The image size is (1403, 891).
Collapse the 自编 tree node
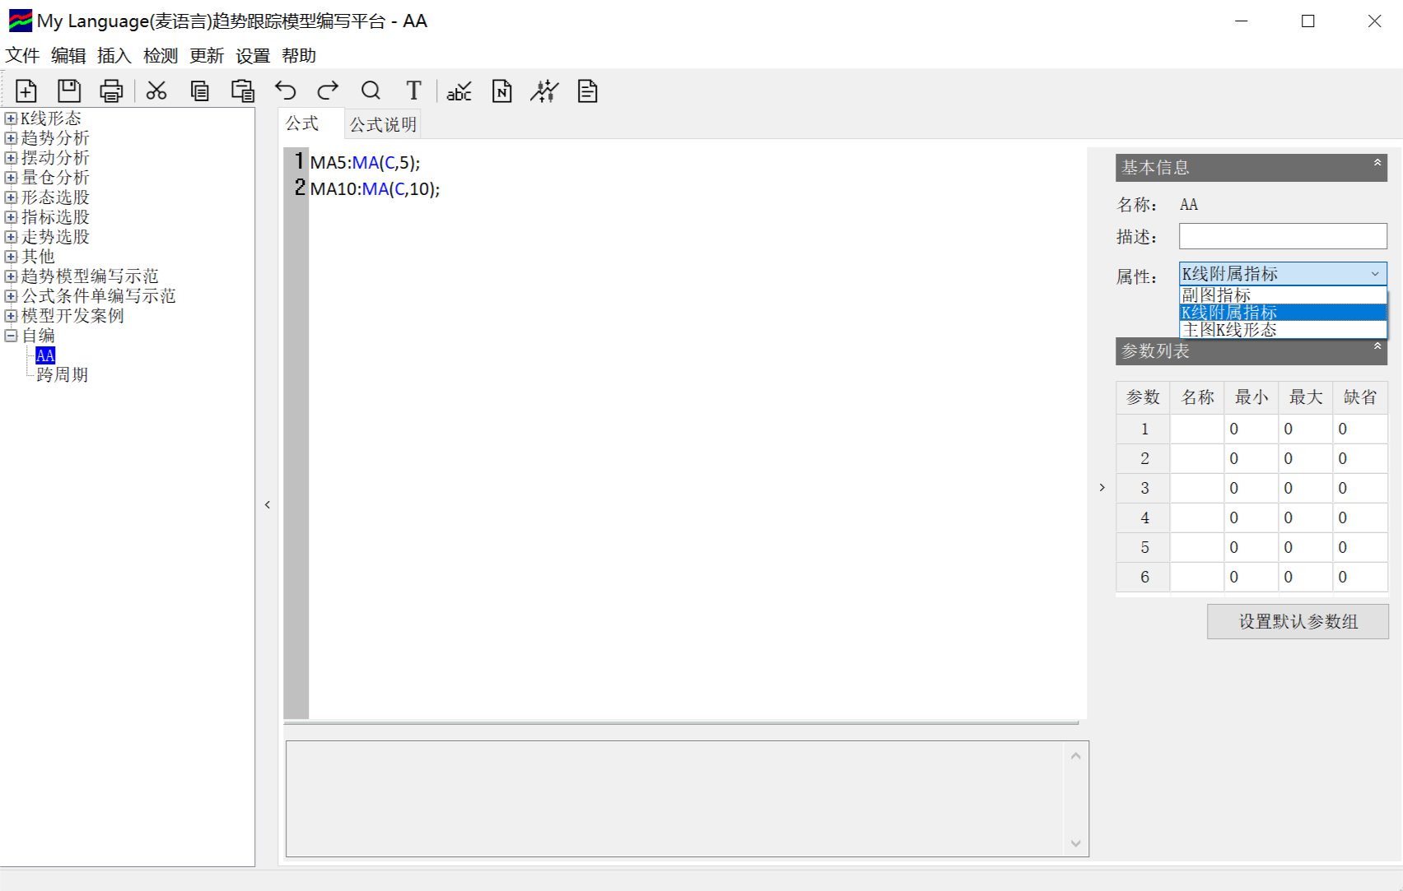(x=11, y=336)
